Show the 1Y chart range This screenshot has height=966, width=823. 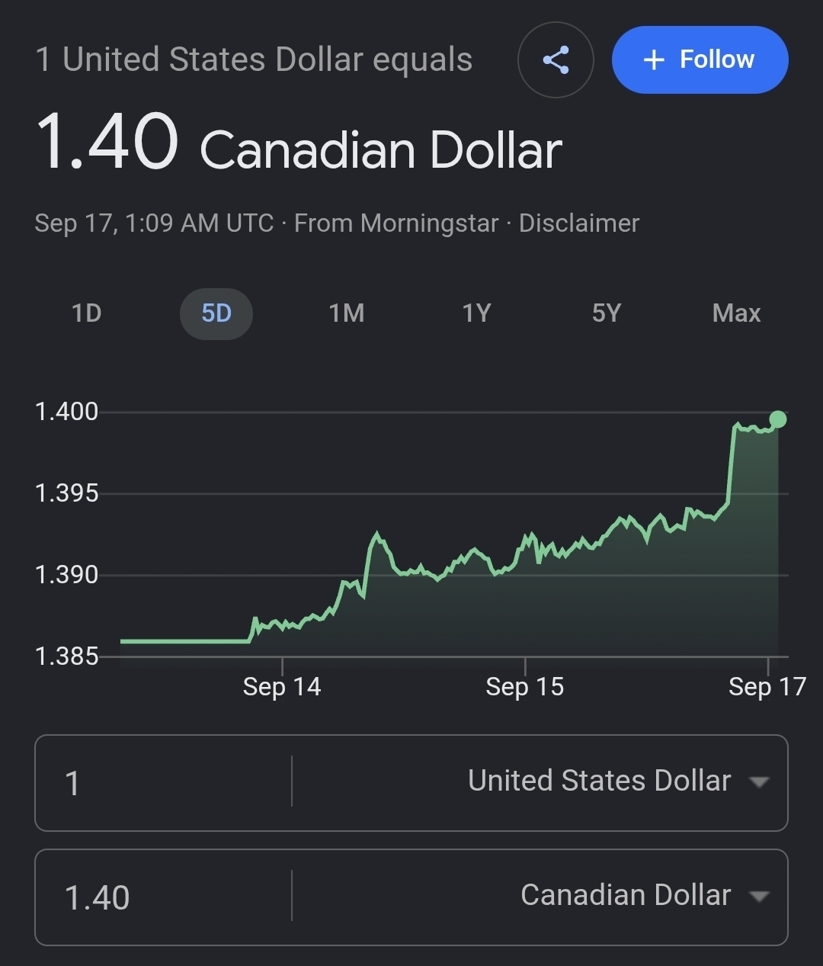477,313
